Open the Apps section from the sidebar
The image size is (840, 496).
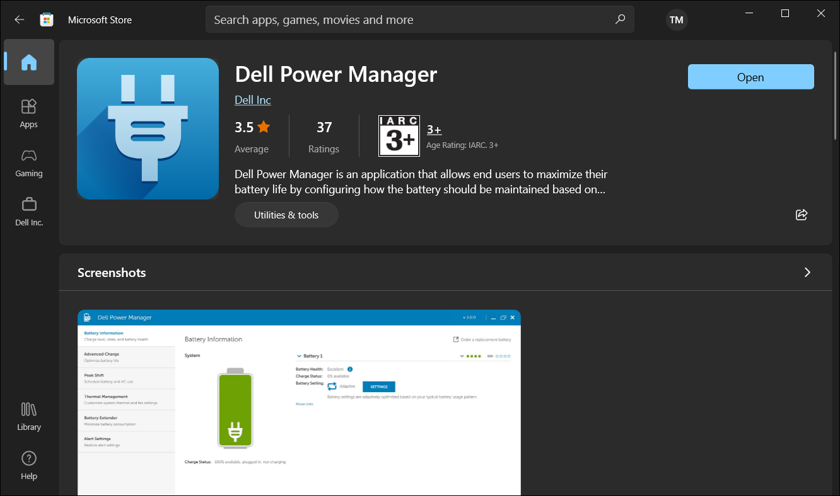point(28,113)
